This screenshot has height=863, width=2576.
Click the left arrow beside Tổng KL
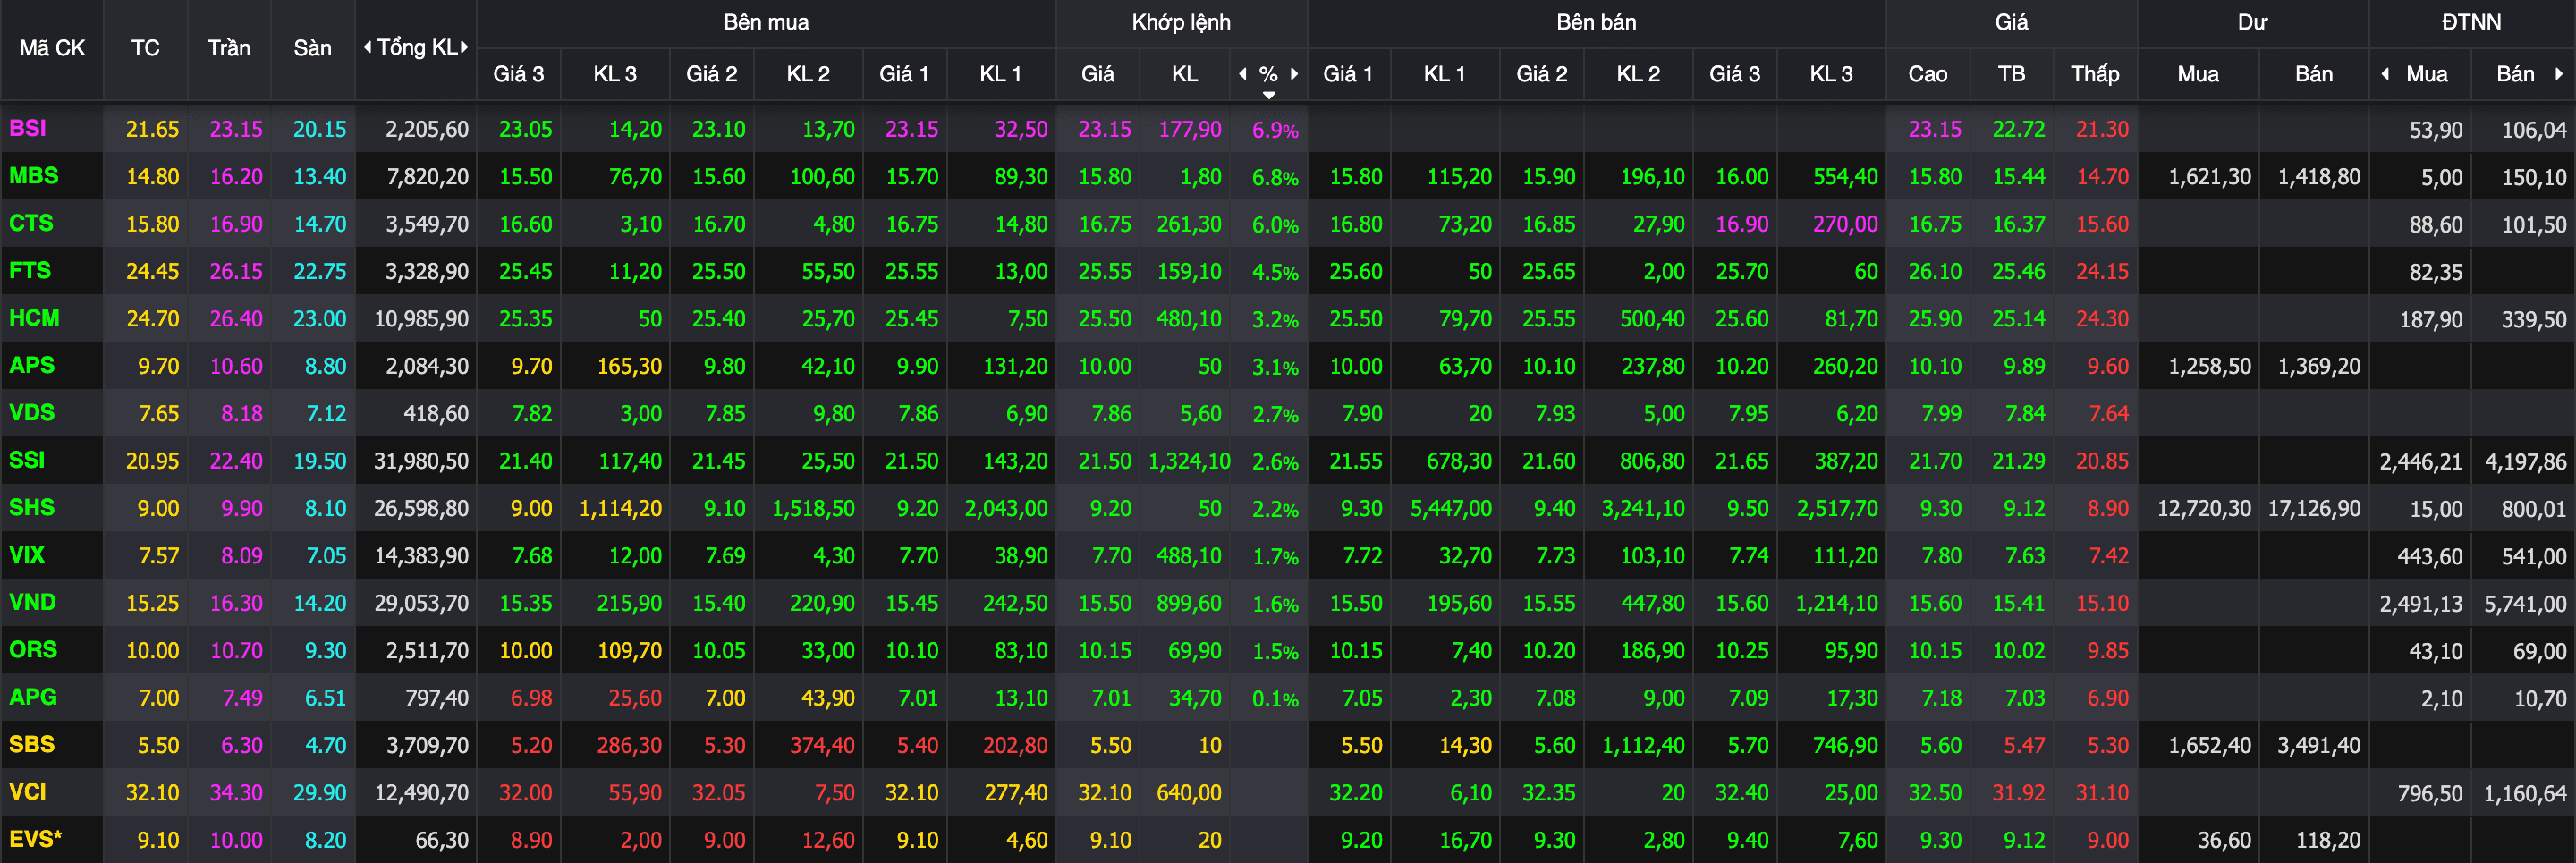367,47
